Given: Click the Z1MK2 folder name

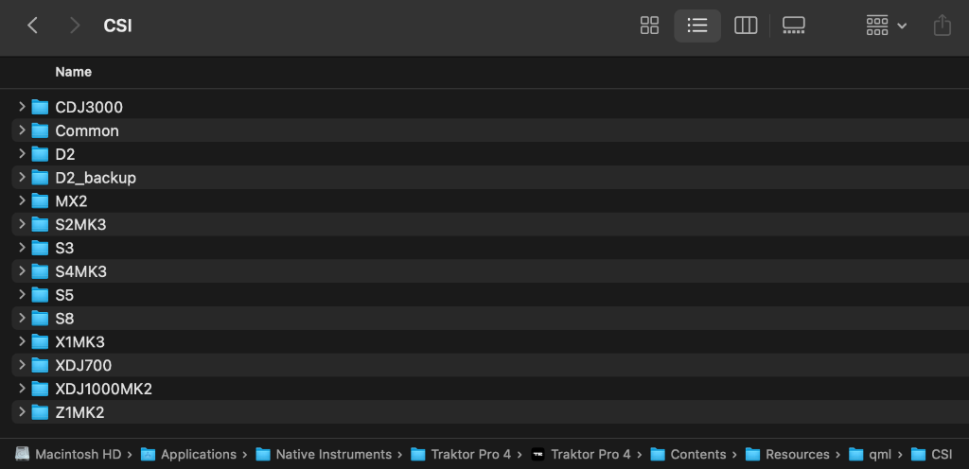Looking at the screenshot, I should [x=79, y=412].
